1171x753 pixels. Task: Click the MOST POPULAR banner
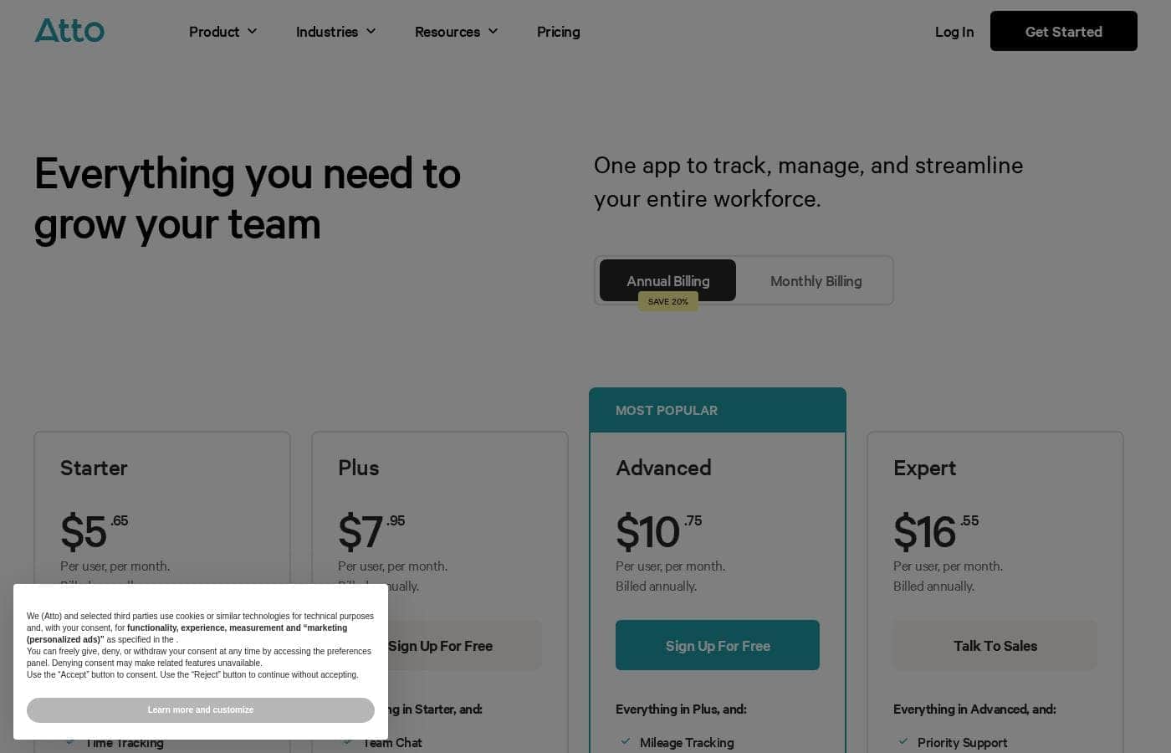(x=718, y=410)
